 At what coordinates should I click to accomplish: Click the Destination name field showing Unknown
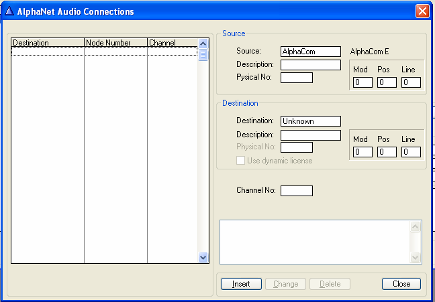(x=310, y=121)
